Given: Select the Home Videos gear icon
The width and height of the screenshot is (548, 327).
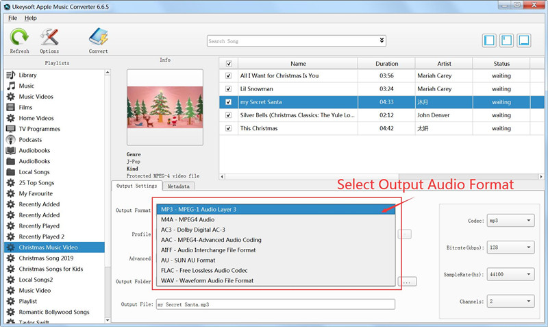Looking at the screenshot, I should click(11, 118).
